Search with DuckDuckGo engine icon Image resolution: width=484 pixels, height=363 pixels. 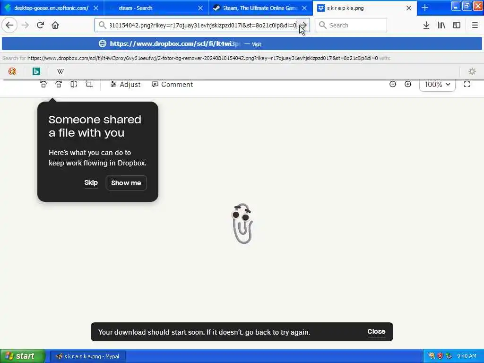[x=12, y=72]
